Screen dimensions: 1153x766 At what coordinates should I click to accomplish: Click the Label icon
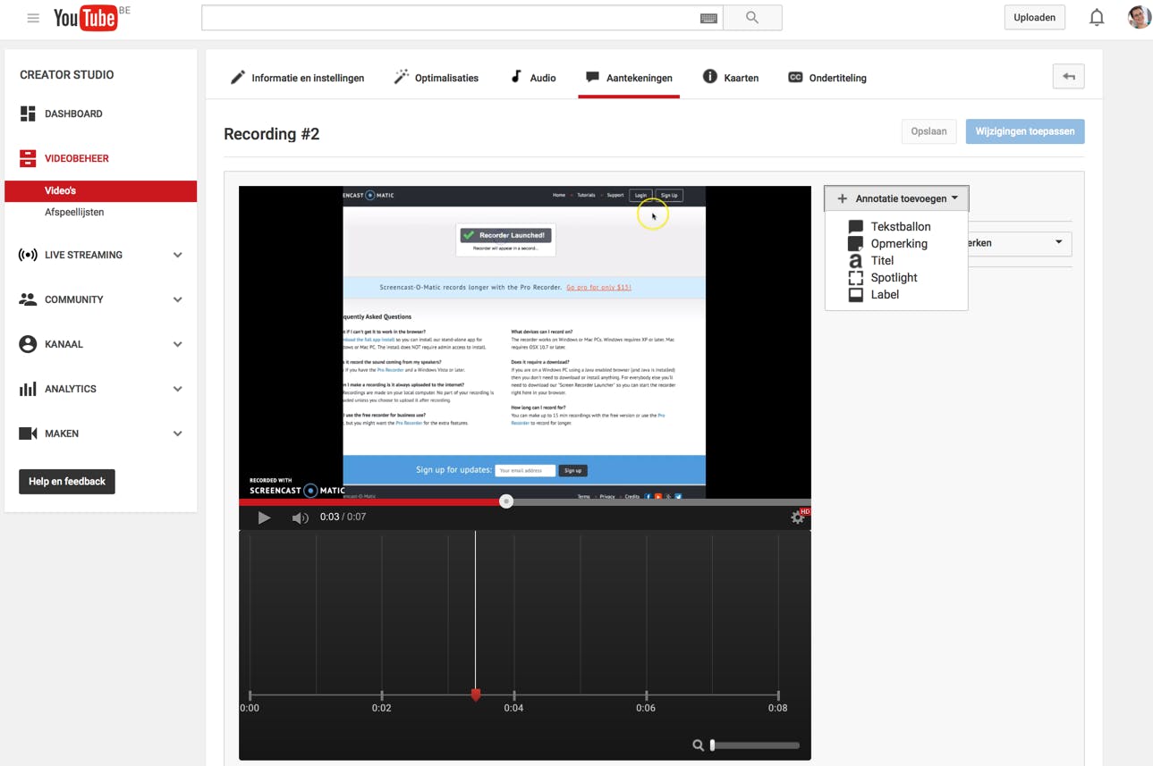856,295
